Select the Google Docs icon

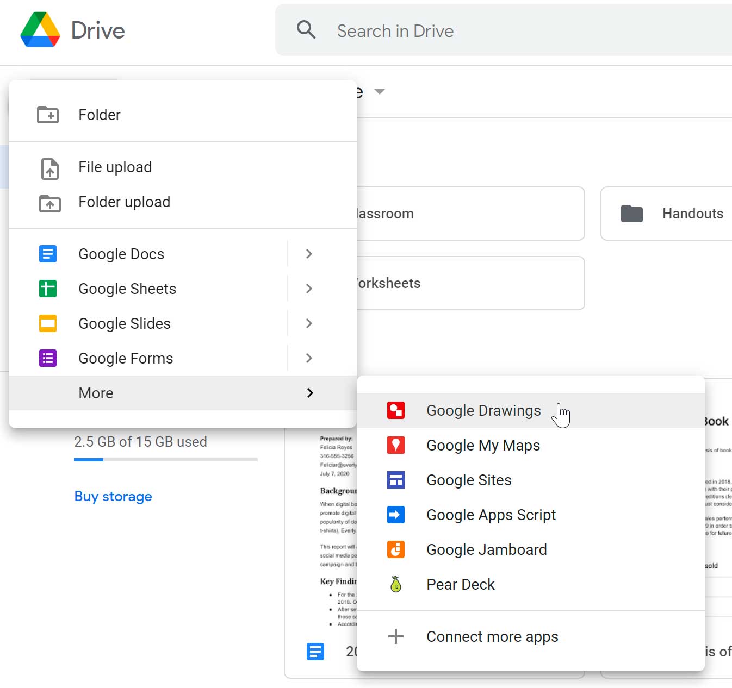pos(48,254)
